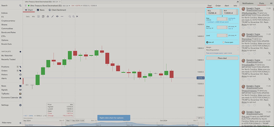Click the SELL 13296.4 price box
Screen dimensions: 274x127
coord(214,12)
